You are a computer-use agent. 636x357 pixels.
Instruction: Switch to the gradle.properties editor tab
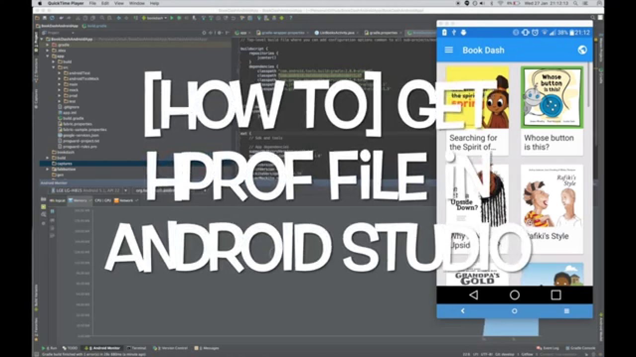pos(384,32)
